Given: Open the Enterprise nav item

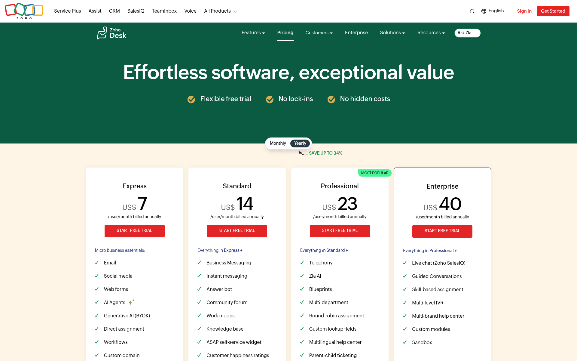Looking at the screenshot, I should coord(356,33).
